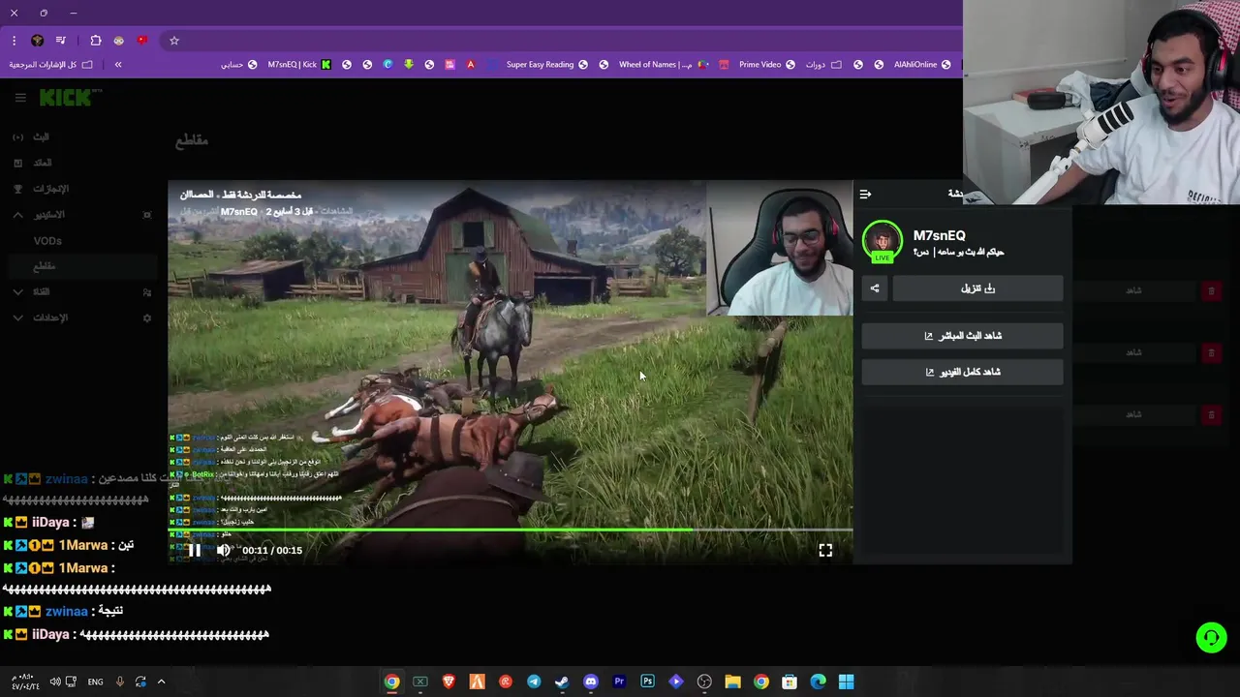Open the Windows Start button
The height and width of the screenshot is (697, 1240).
(847, 682)
